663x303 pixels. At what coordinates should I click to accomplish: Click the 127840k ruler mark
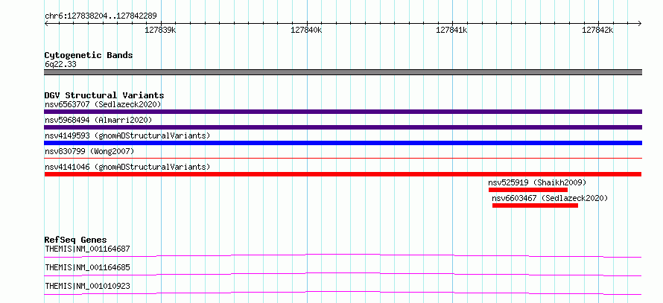[307, 30]
